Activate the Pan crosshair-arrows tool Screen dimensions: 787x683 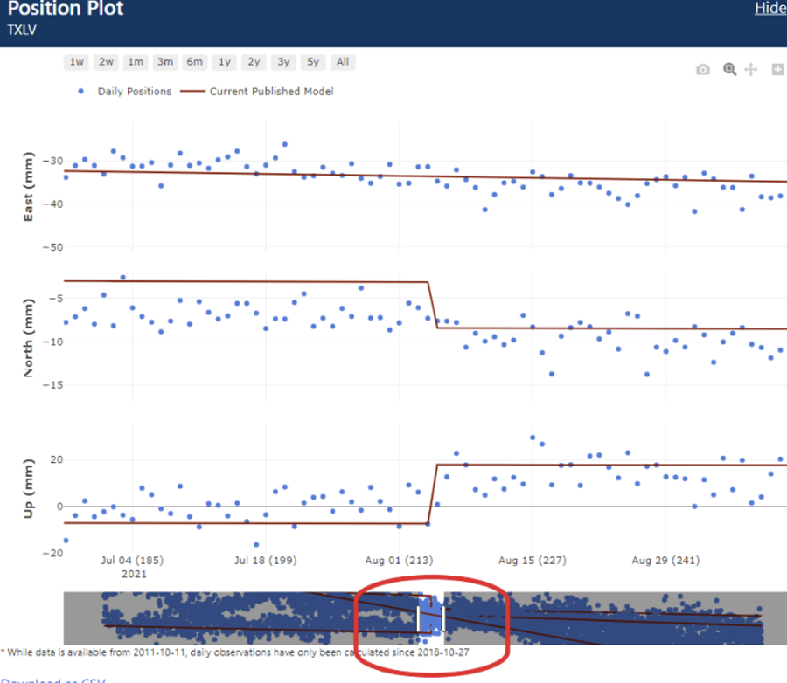[x=750, y=70]
